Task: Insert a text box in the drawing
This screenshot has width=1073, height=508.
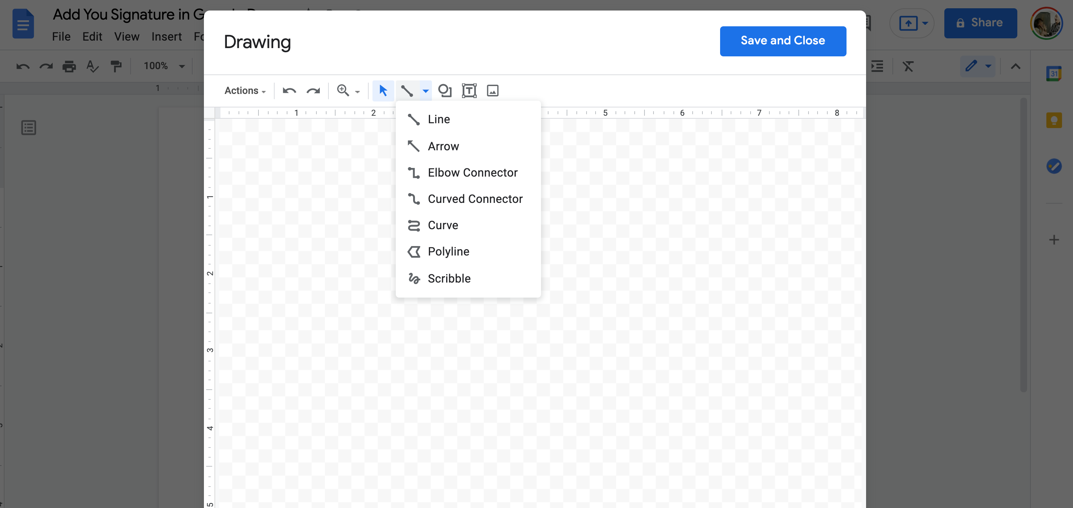Action: [469, 90]
